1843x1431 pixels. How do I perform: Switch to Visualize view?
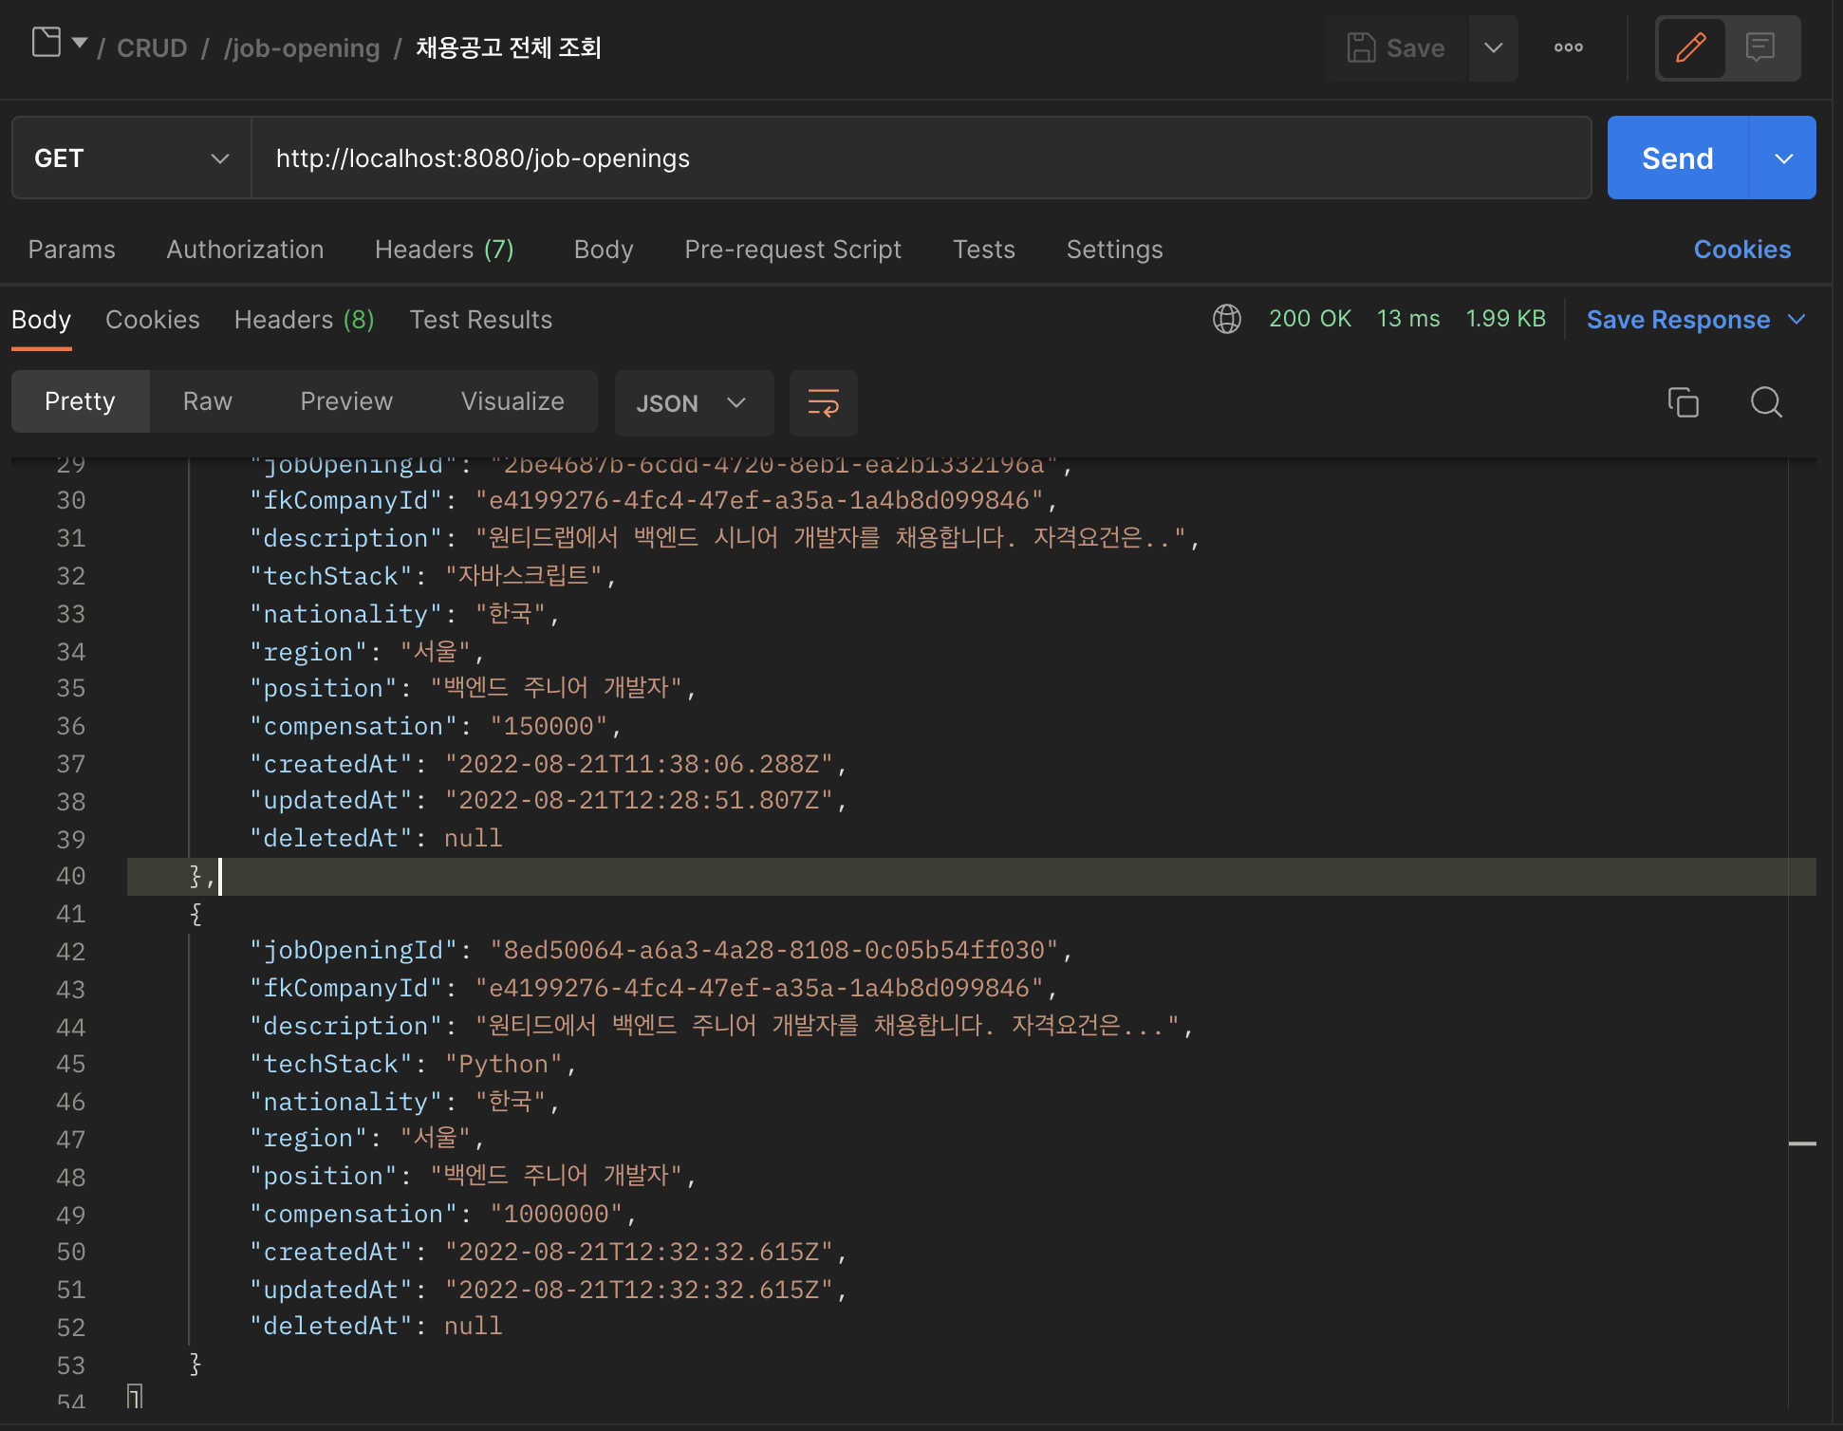(x=512, y=401)
